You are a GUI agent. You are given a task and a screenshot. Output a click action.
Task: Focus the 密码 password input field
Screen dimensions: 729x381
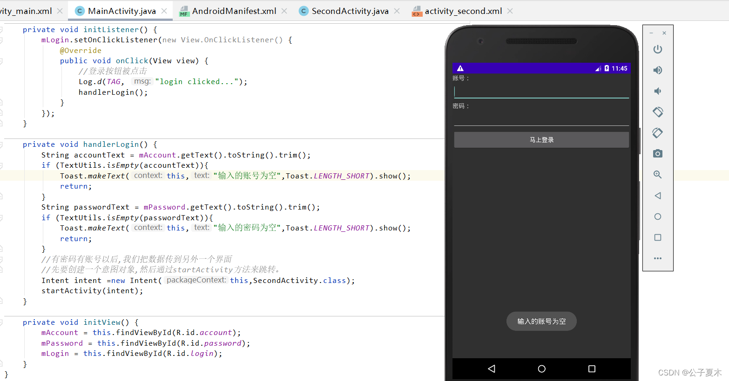point(541,118)
